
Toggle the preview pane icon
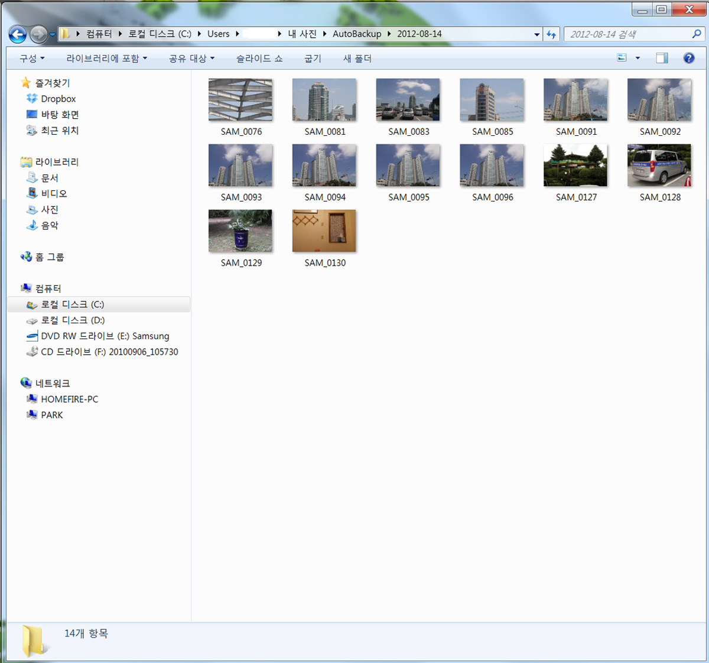tap(662, 58)
